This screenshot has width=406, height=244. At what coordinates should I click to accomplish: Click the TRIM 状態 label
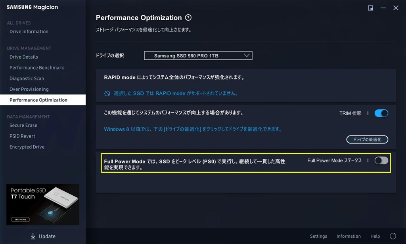[x=350, y=113]
